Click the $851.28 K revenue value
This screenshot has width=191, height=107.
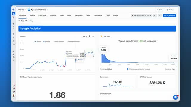click(157, 83)
